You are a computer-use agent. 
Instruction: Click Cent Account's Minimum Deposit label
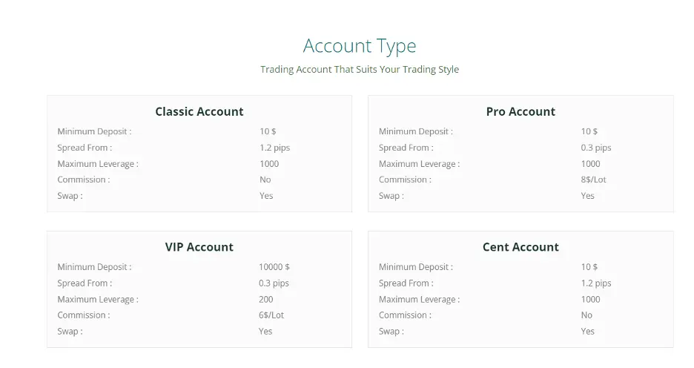[415, 267]
